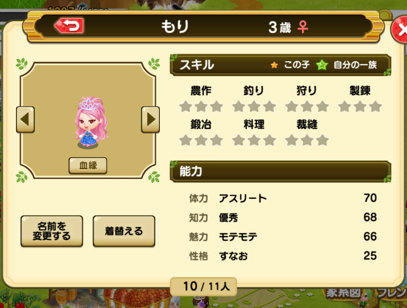This screenshot has width=407, height=308.
Task: Click first star under 製錬 skill
Action: click(x=345, y=106)
